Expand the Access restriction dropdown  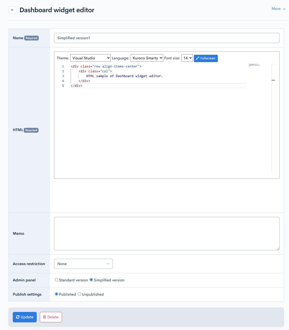pyautogui.click(x=83, y=264)
